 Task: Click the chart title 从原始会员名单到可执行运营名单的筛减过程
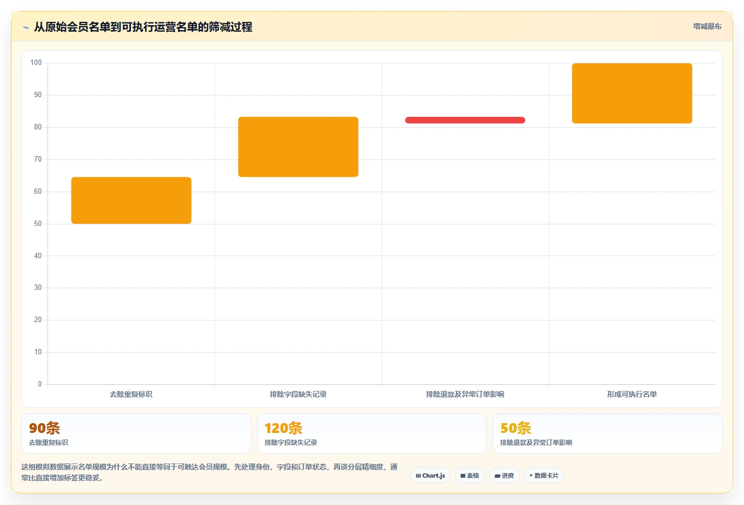(x=143, y=27)
